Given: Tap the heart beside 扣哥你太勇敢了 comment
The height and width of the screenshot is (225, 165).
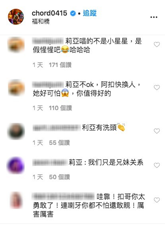Looking at the screenshot, I should point(157,200).
